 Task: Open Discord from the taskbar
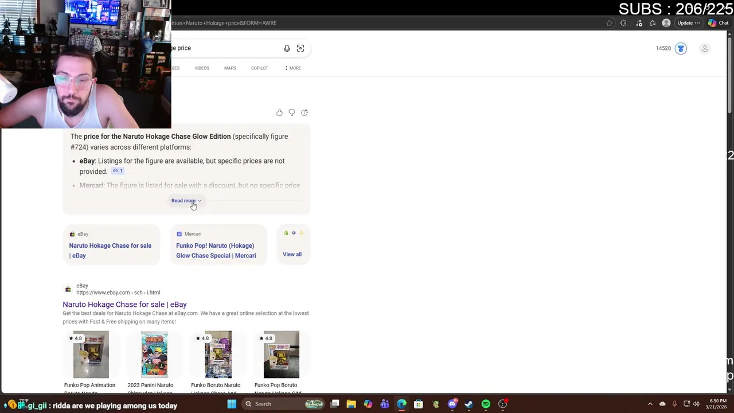coord(452,404)
